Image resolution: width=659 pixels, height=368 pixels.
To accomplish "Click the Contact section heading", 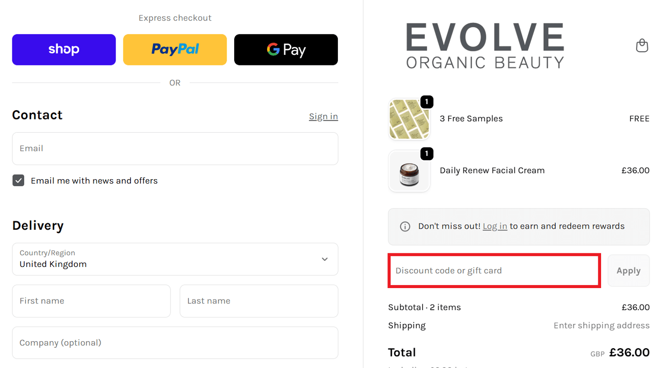I will click(37, 115).
